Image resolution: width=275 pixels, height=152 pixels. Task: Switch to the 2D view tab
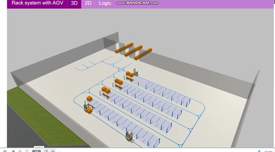(88, 3)
